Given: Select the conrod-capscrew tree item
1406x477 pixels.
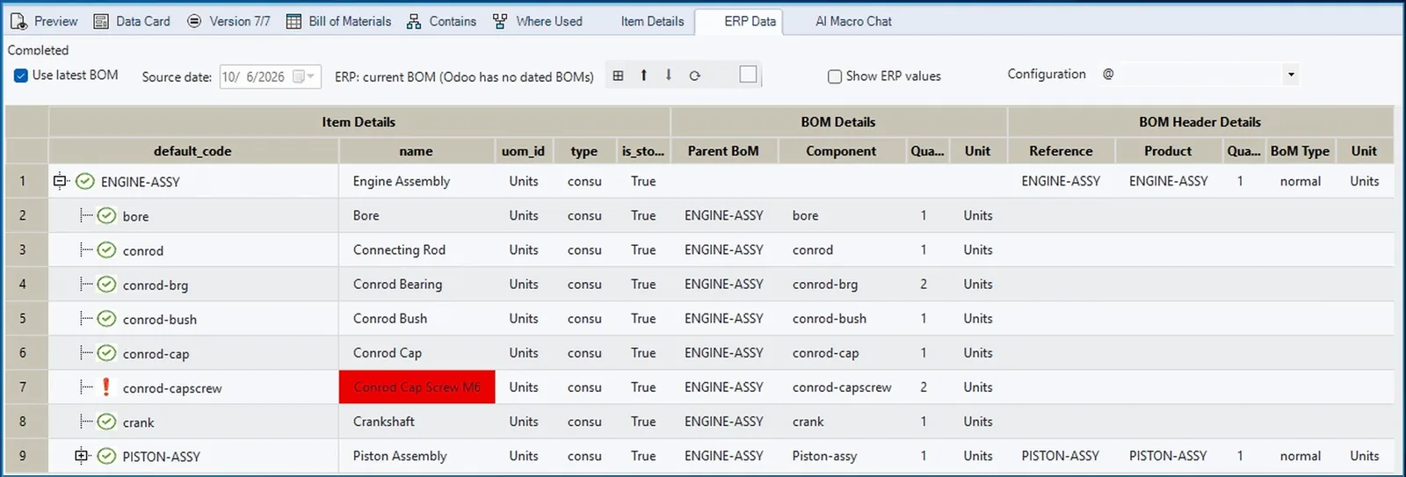Looking at the screenshot, I should click(x=172, y=387).
